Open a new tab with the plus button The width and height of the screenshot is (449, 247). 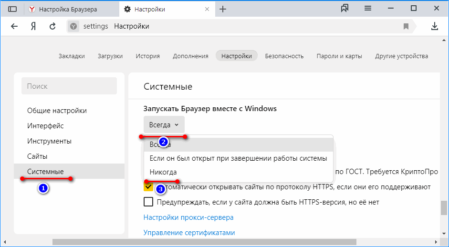click(223, 9)
